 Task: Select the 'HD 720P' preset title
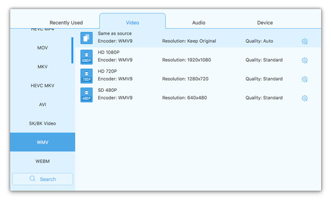107,71
